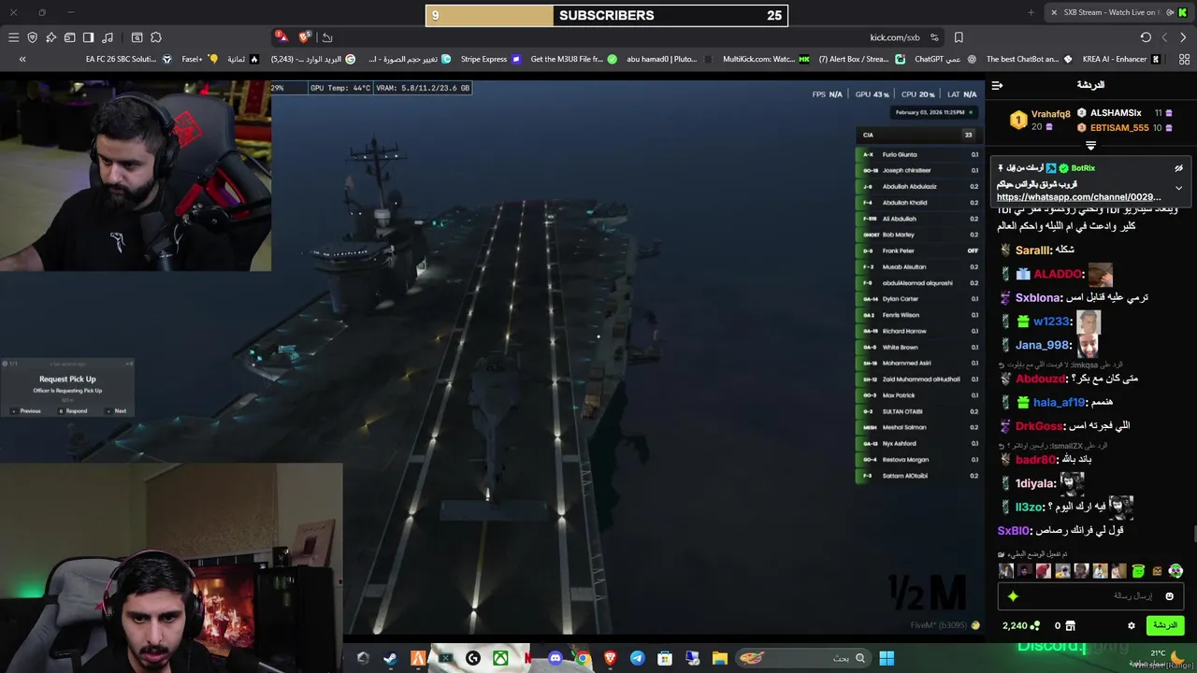Image resolution: width=1197 pixels, height=673 pixels.
Task: Open File Explorer from the taskbar
Action: [x=719, y=658]
